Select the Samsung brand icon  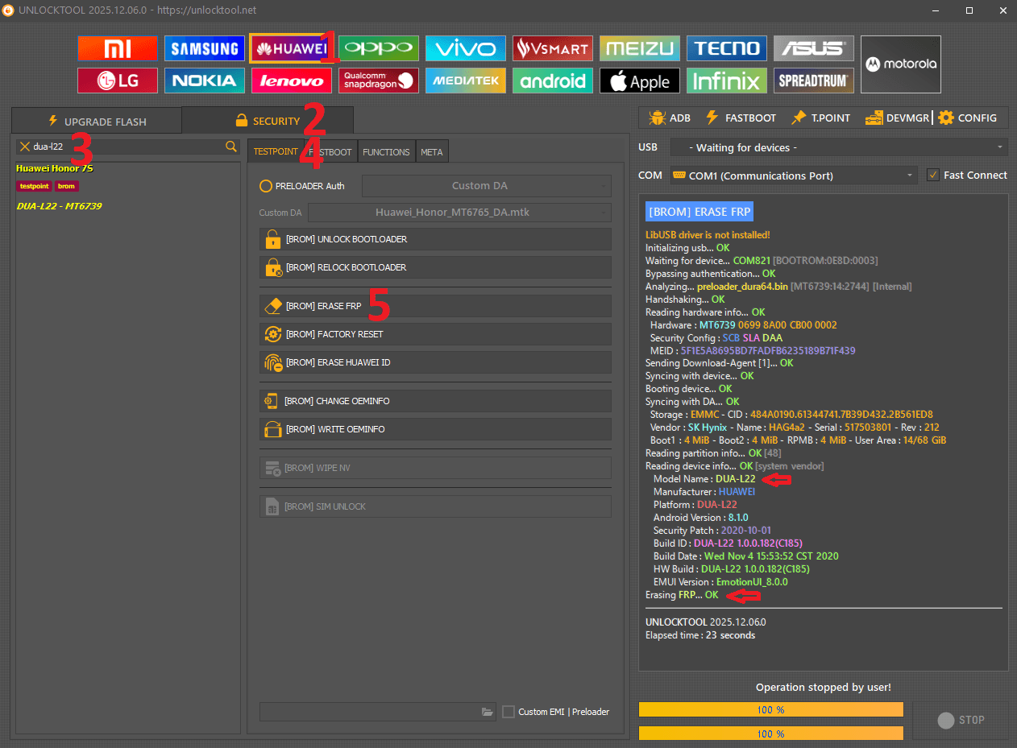204,49
